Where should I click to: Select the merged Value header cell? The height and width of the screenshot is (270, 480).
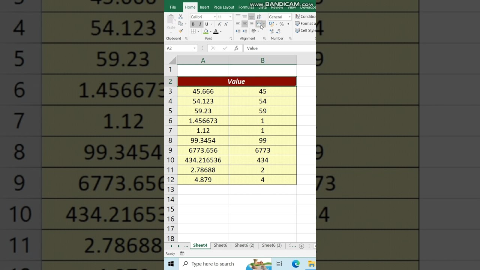click(x=237, y=81)
